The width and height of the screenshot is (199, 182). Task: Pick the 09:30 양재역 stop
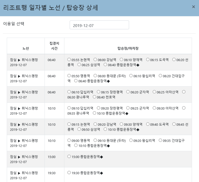(121, 124)
